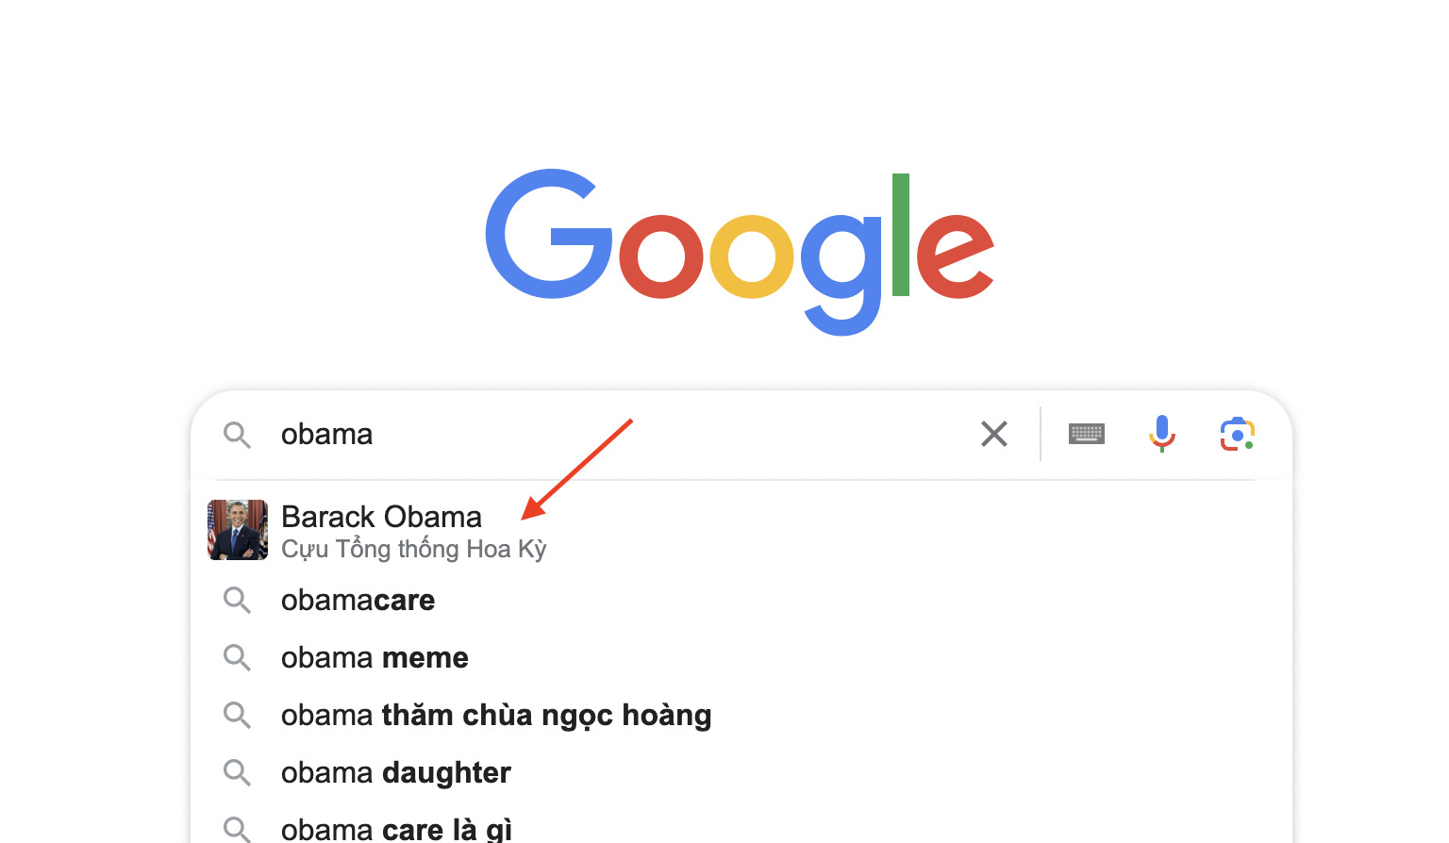Select the Barack Obama suggestion

[381, 517]
